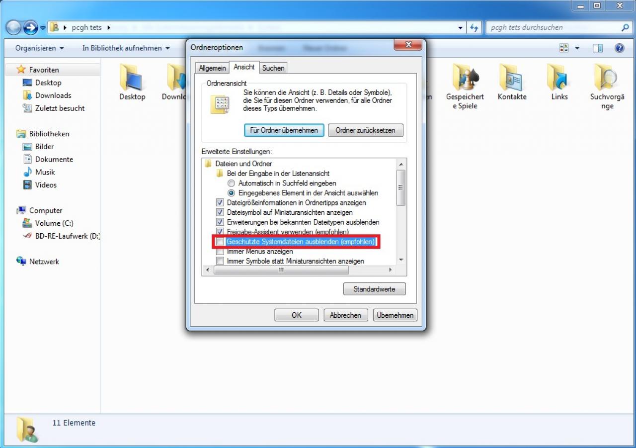Open the Organisieren dropdown menu

click(39, 48)
